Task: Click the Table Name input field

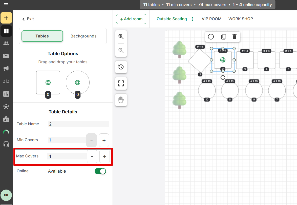Action: 78,124
